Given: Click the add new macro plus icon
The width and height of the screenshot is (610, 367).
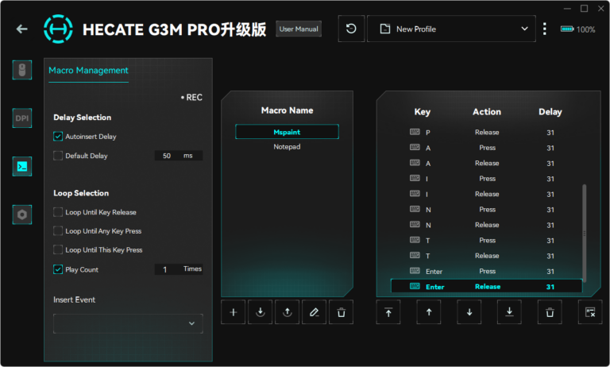Looking at the screenshot, I should (234, 312).
